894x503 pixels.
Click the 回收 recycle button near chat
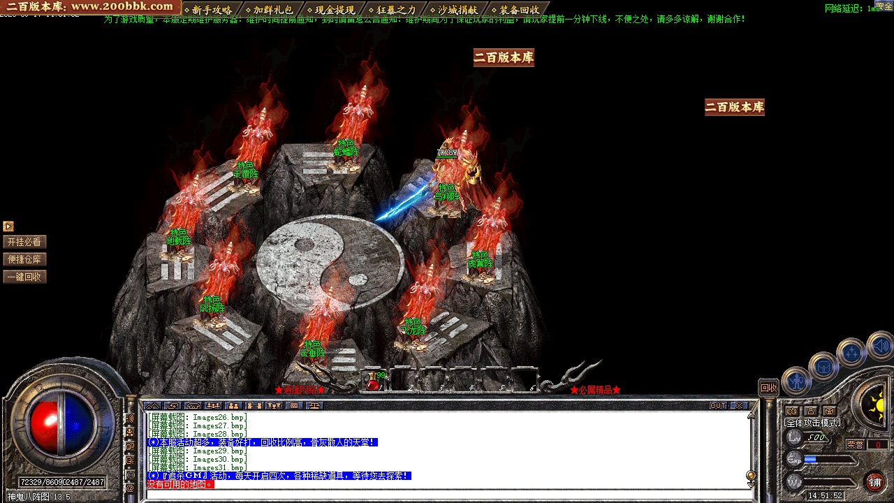(x=769, y=388)
